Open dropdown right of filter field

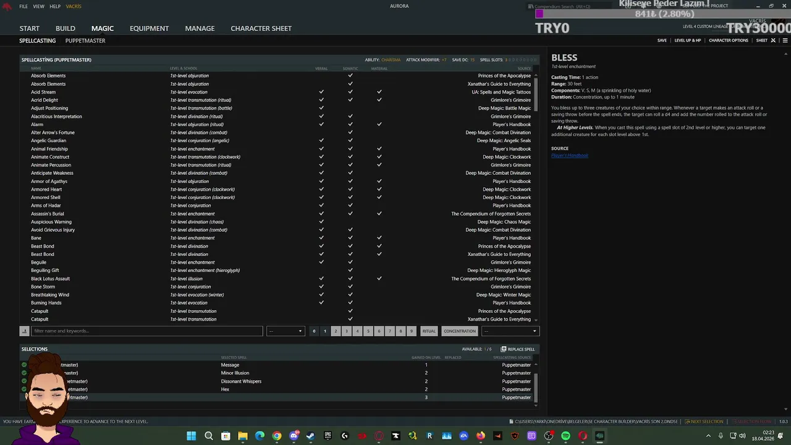286,331
